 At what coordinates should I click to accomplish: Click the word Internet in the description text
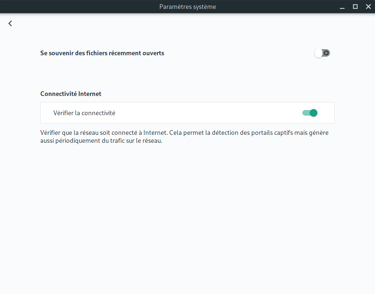click(x=155, y=132)
